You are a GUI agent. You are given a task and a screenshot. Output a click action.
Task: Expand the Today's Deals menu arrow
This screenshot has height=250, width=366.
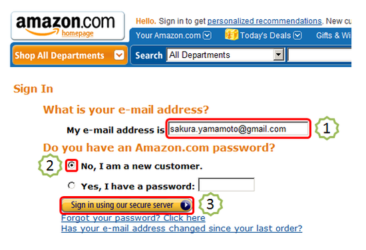click(297, 35)
